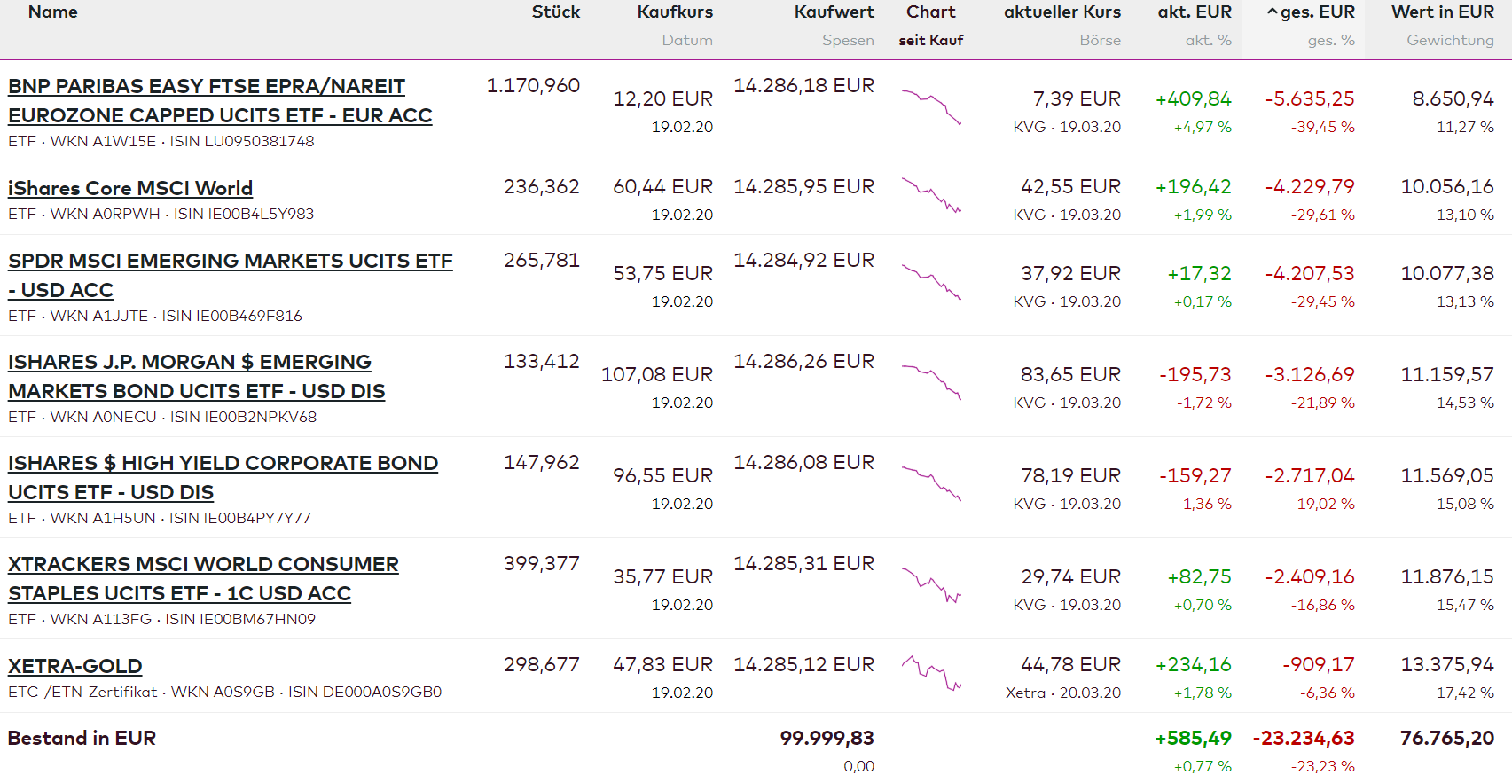Click the Xtrackers Consumer Staples sparkline chart
The width and height of the screenshot is (1512, 783).
931,584
